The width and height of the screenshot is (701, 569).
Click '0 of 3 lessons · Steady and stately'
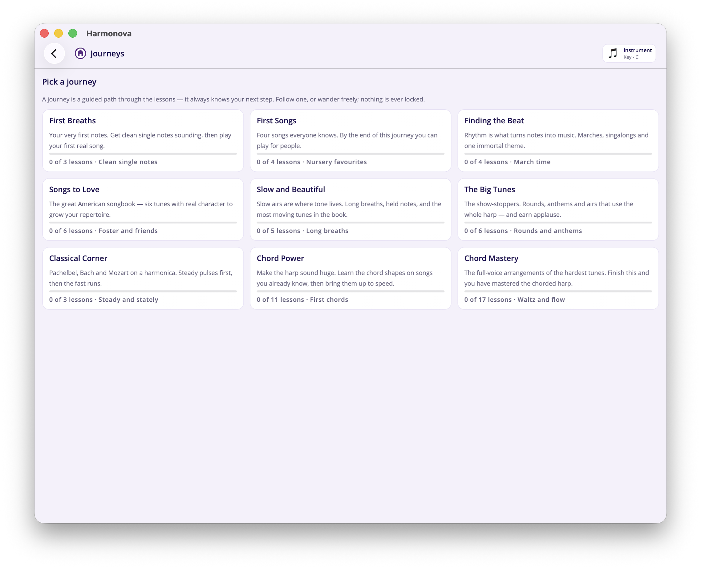pos(104,300)
